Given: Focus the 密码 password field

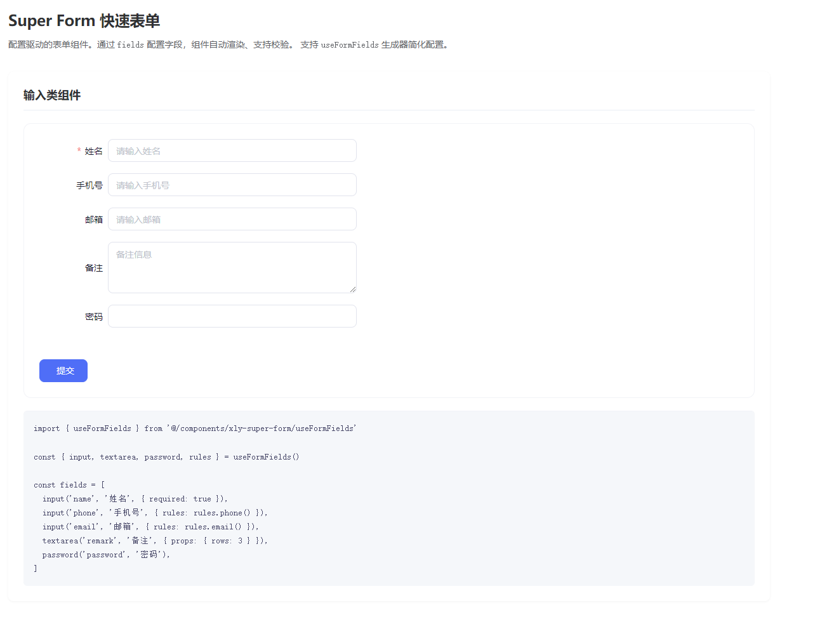Looking at the screenshot, I should point(232,316).
